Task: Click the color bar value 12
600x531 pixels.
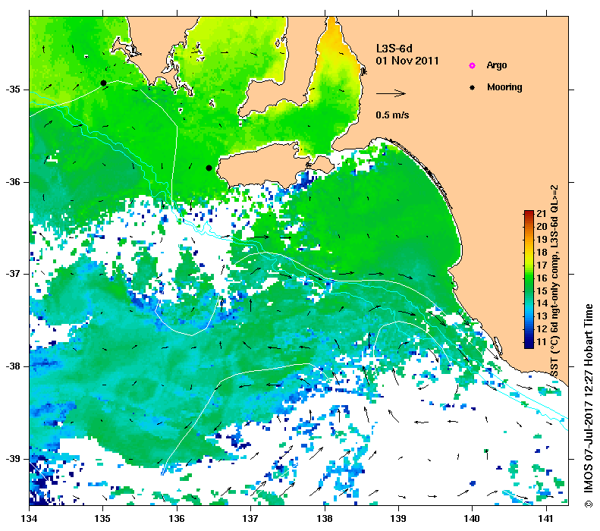Action: pos(542,329)
